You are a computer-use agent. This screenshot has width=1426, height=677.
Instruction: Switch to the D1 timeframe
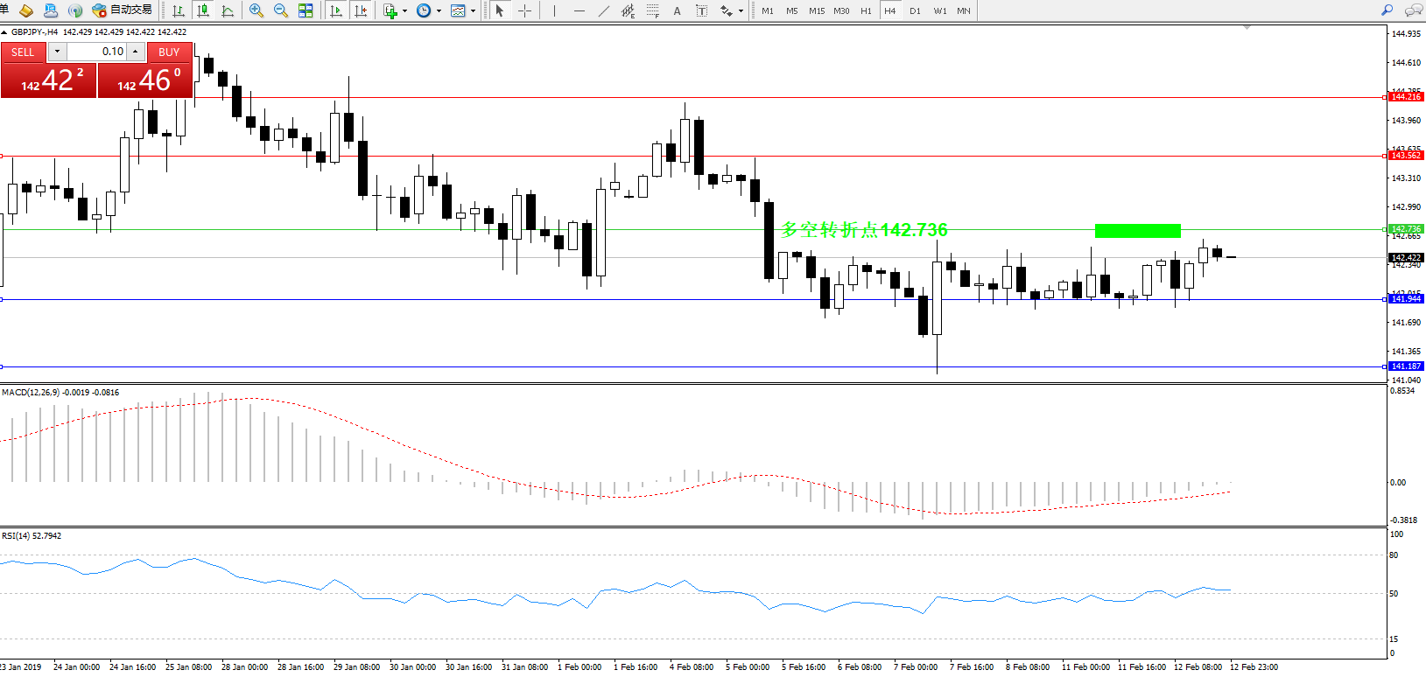pos(915,10)
